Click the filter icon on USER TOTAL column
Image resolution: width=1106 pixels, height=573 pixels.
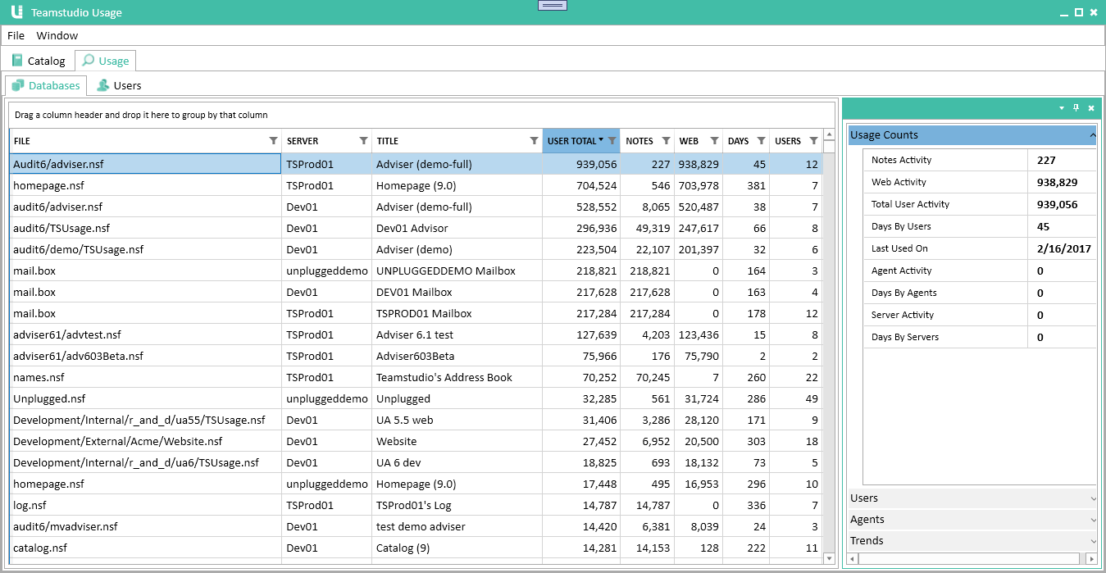611,140
